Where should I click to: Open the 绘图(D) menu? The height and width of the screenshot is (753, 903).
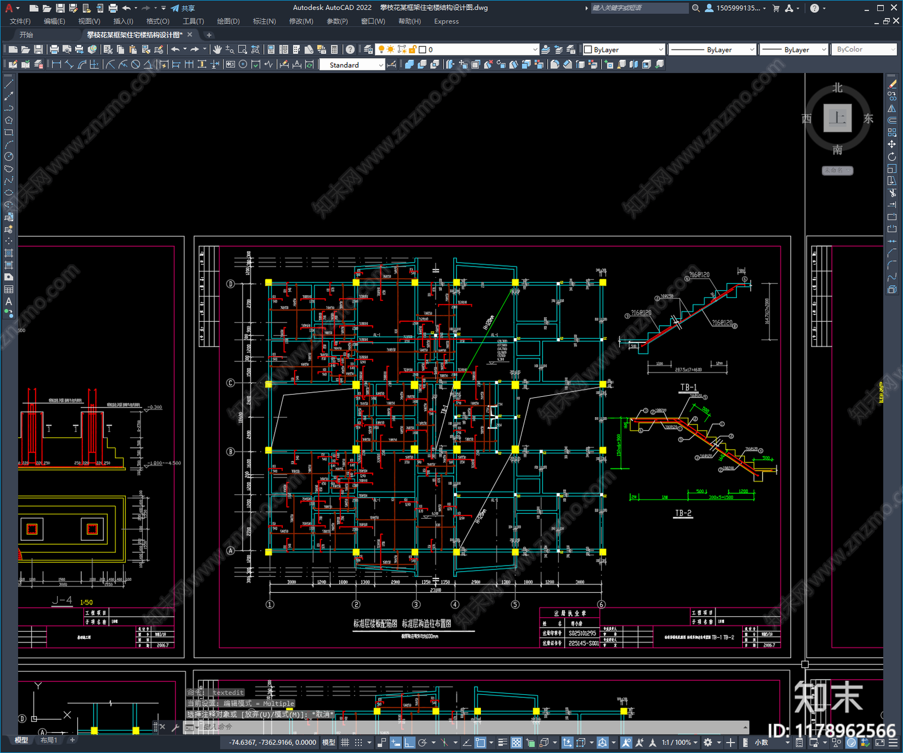(228, 21)
